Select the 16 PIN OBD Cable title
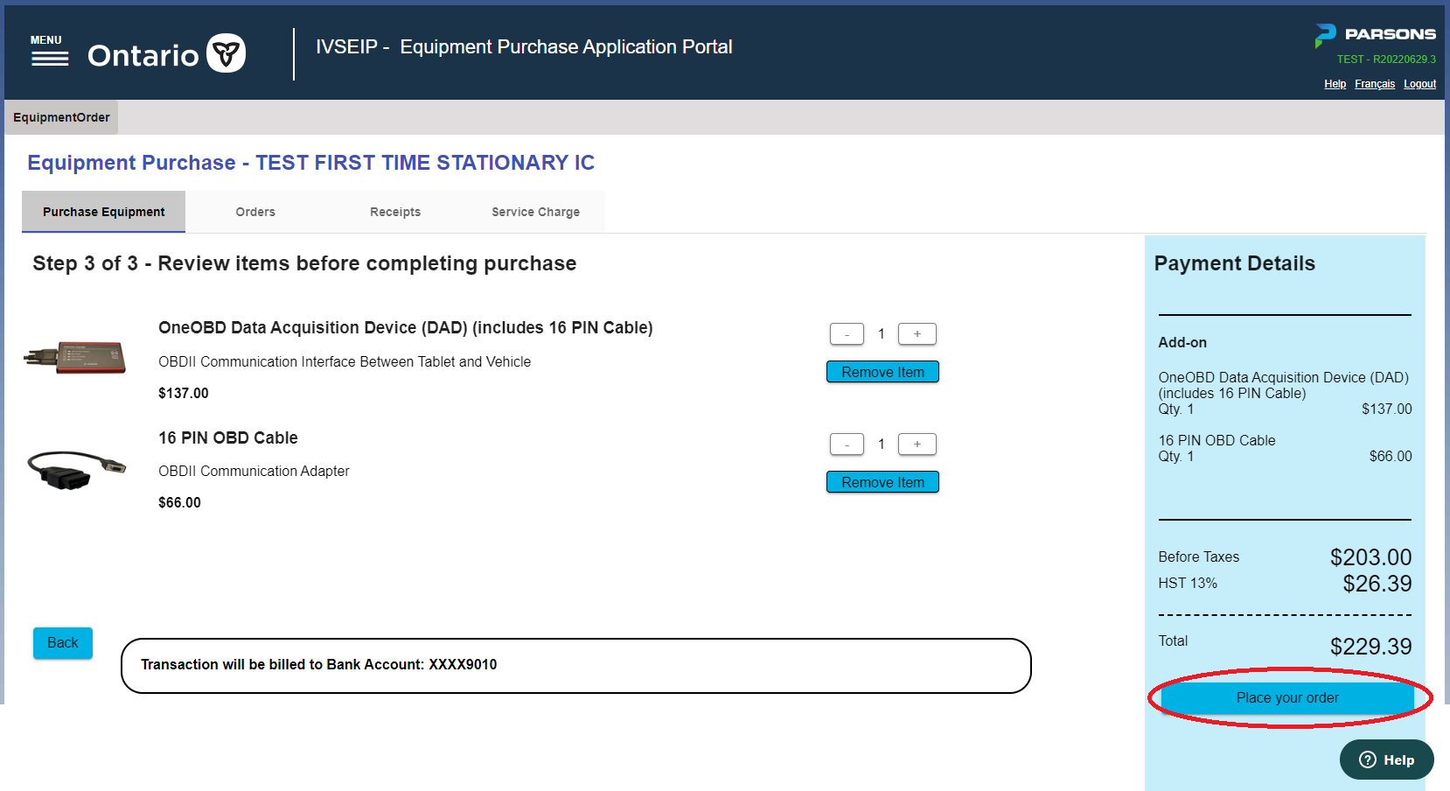The image size is (1450, 791). point(228,437)
